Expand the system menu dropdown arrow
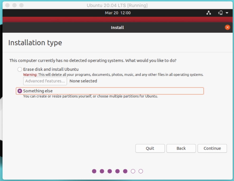Image resolution: width=234 pixels, height=181 pixels. point(227,13)
